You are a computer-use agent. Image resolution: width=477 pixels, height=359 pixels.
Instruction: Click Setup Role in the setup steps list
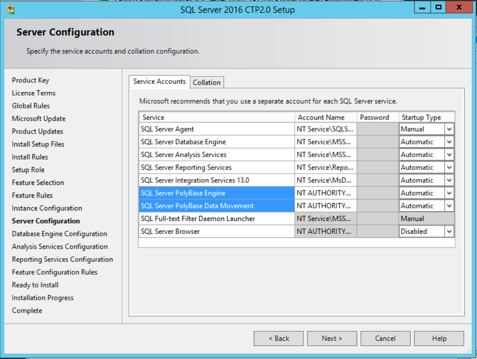pos(28,170)
